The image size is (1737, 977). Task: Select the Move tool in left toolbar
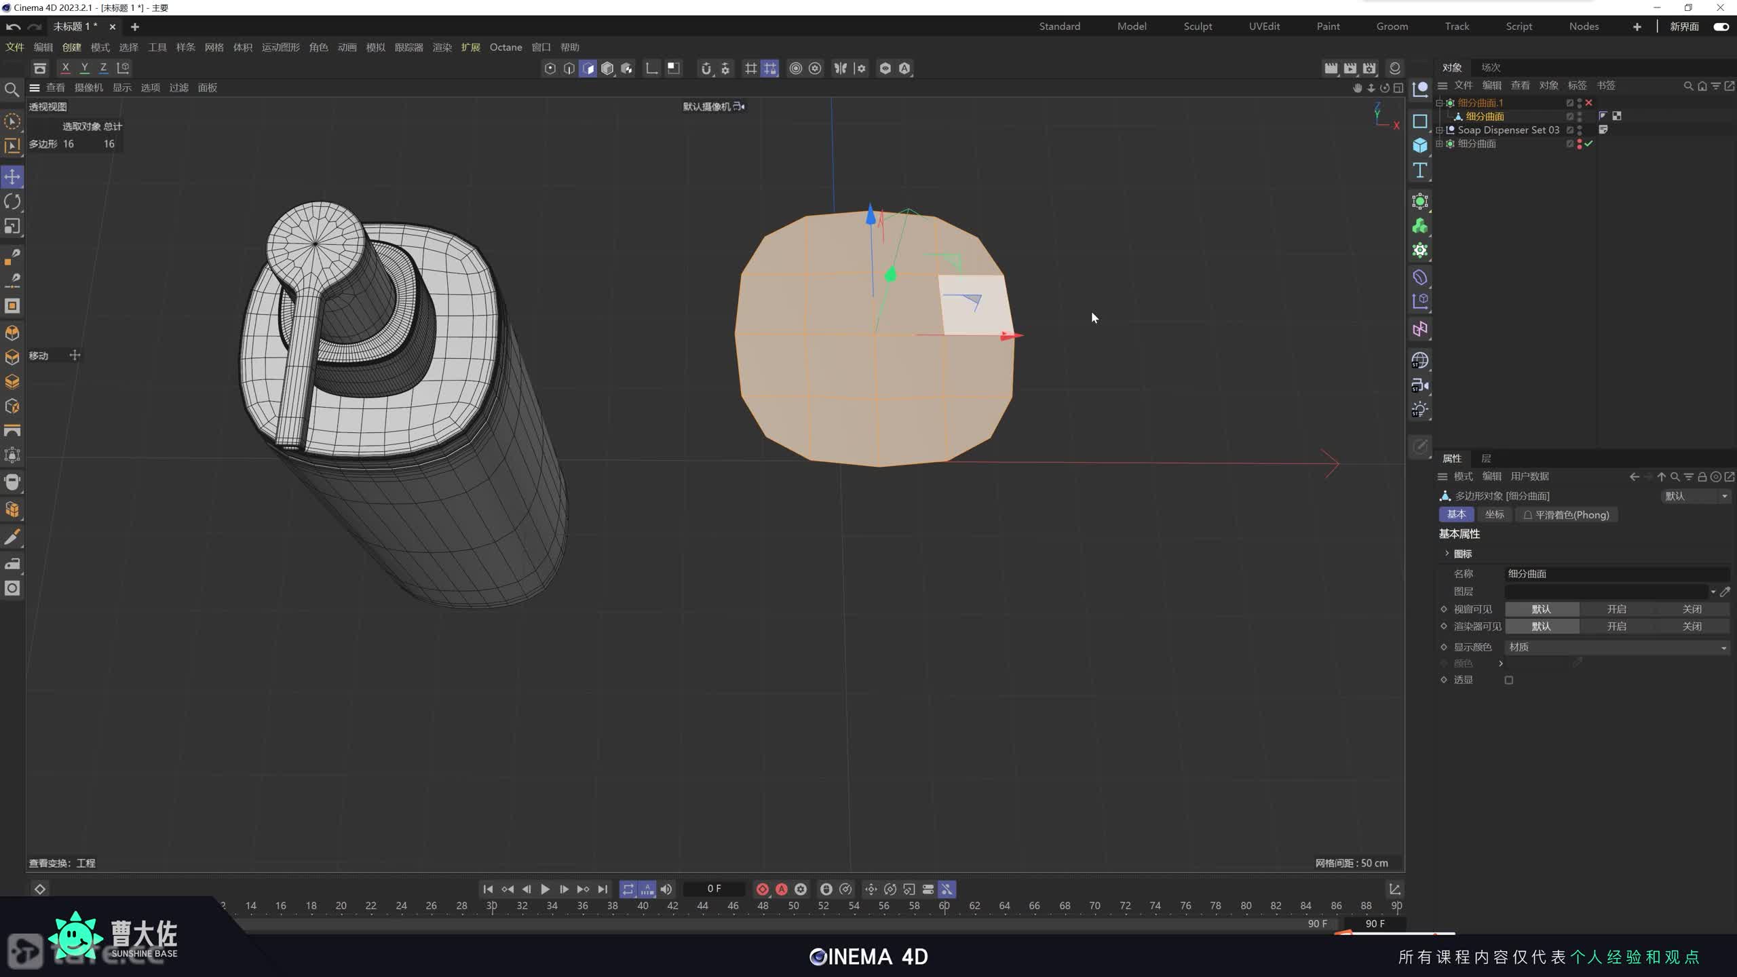[12, 177]
